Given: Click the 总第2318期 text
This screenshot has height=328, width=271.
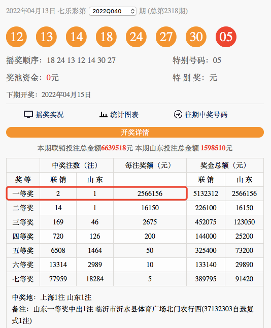Looking at the screenshot, I should [167, 11].
